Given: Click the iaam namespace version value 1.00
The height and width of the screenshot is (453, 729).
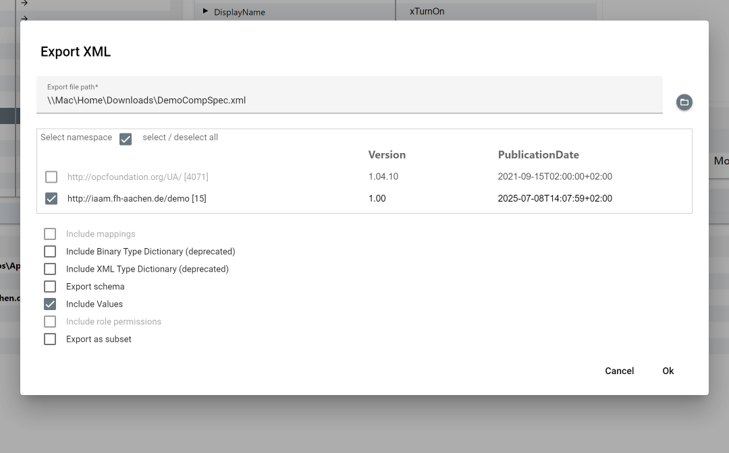Looking at the screenshot, I should coord(378,198).
